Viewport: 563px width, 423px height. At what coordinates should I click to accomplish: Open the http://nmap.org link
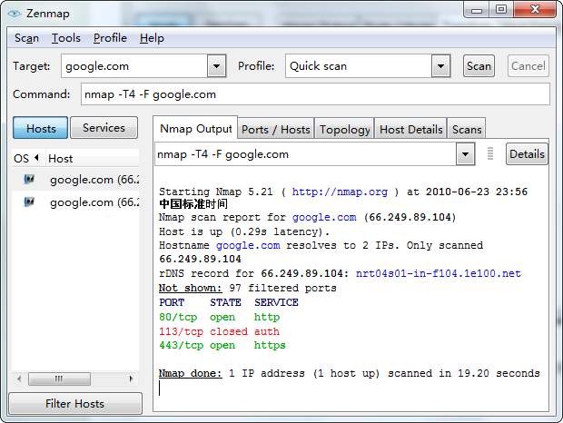point(340,192)
